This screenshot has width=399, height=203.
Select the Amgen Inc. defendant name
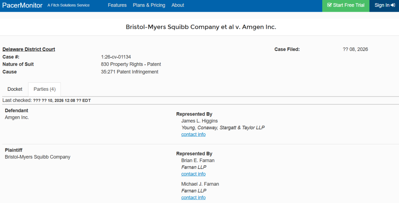tap(17, 117)
